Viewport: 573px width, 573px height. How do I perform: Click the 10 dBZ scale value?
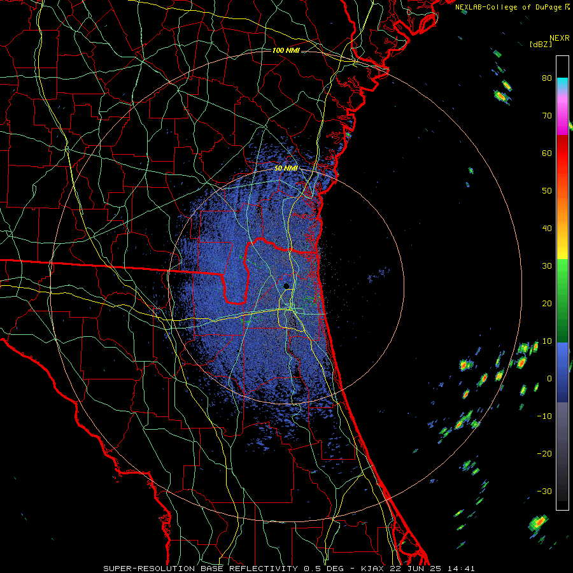pyautogui.click(x=547, y=341)
